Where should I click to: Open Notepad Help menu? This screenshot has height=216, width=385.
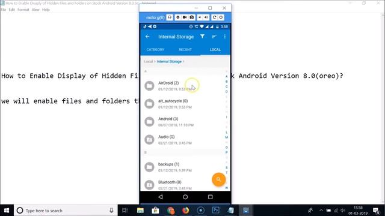point(46,10)
